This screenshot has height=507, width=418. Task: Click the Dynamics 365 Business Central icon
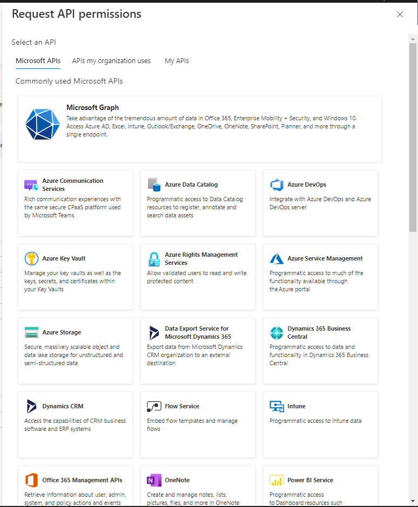point(277,333)
